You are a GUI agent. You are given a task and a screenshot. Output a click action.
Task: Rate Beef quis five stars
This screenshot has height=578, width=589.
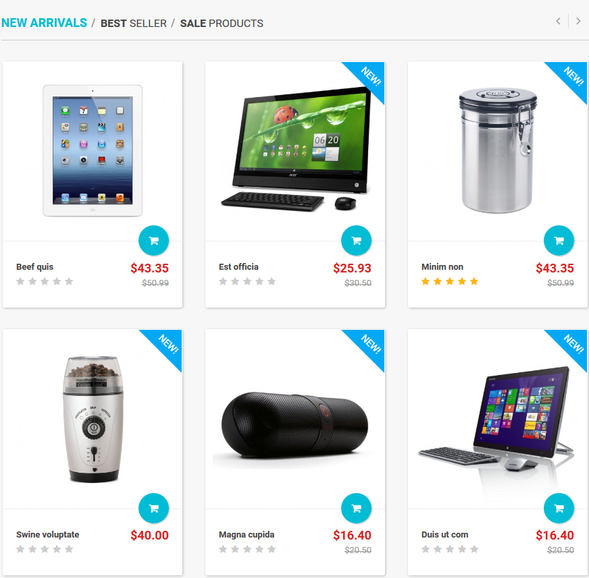[69, 281]
